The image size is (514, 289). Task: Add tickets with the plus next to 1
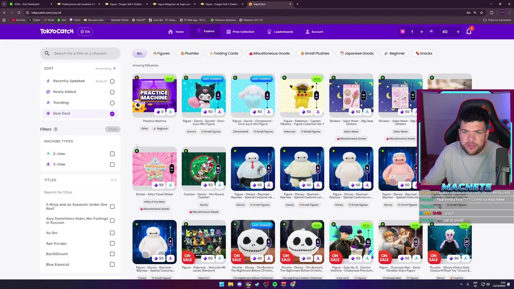(422, 32)
